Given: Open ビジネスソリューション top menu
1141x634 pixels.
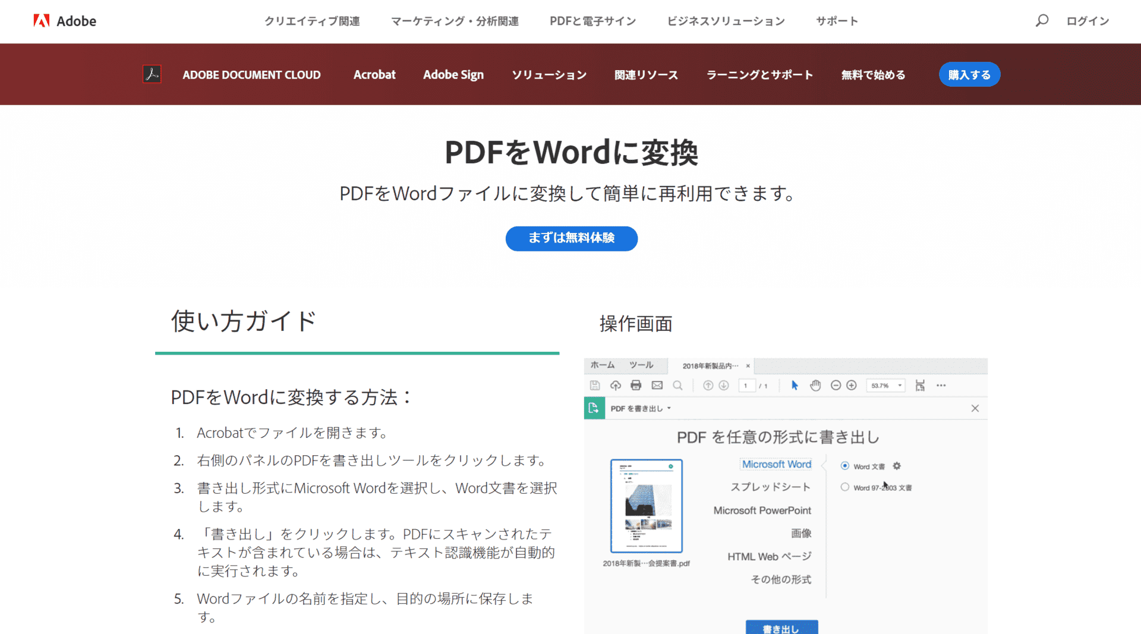Looking at the screenshot, I should point(726,21).
